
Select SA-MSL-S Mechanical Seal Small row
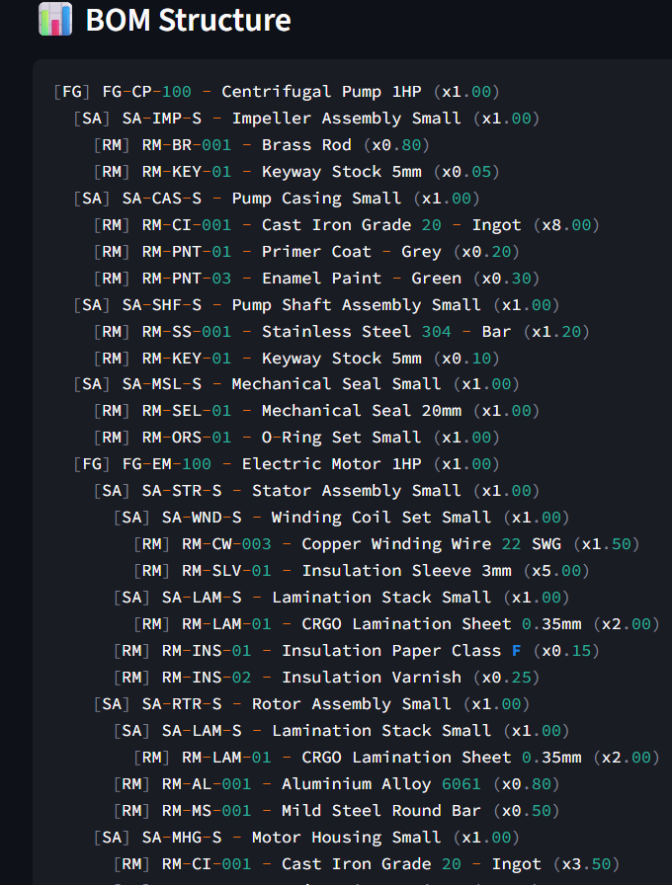296,384
